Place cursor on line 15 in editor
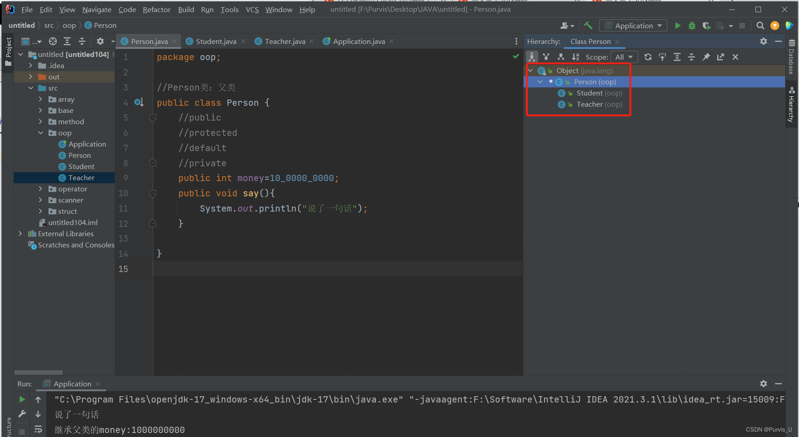The height and width of the screenshot is (437, 799). pos(338,268)
